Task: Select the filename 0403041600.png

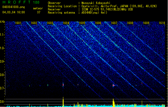Action: (14, 7)
